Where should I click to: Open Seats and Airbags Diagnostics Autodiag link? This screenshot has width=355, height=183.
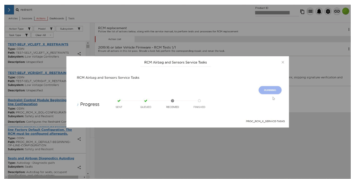[x=41, y=158]
